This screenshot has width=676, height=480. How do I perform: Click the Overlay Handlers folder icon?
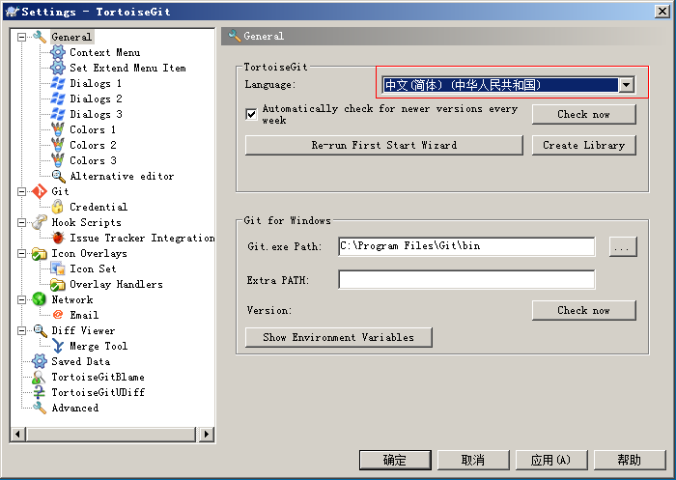(58, 284)
